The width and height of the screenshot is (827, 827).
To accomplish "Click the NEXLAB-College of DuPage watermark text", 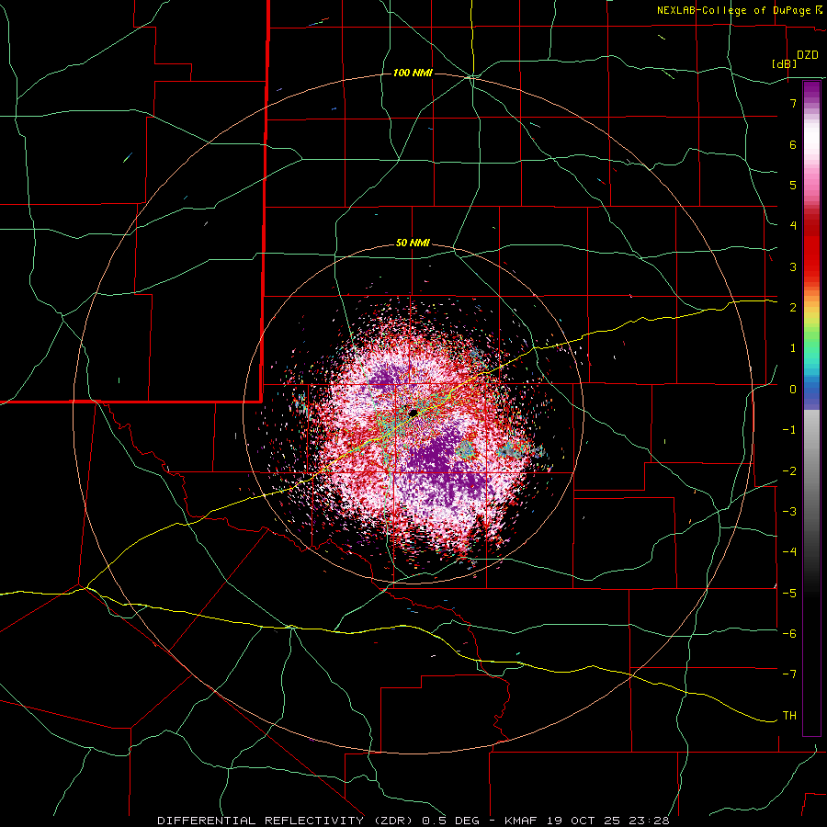I will pyautogui.click(x=734, y=10).
